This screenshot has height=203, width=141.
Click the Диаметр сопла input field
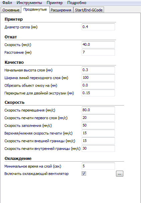(x=98, y=27)
